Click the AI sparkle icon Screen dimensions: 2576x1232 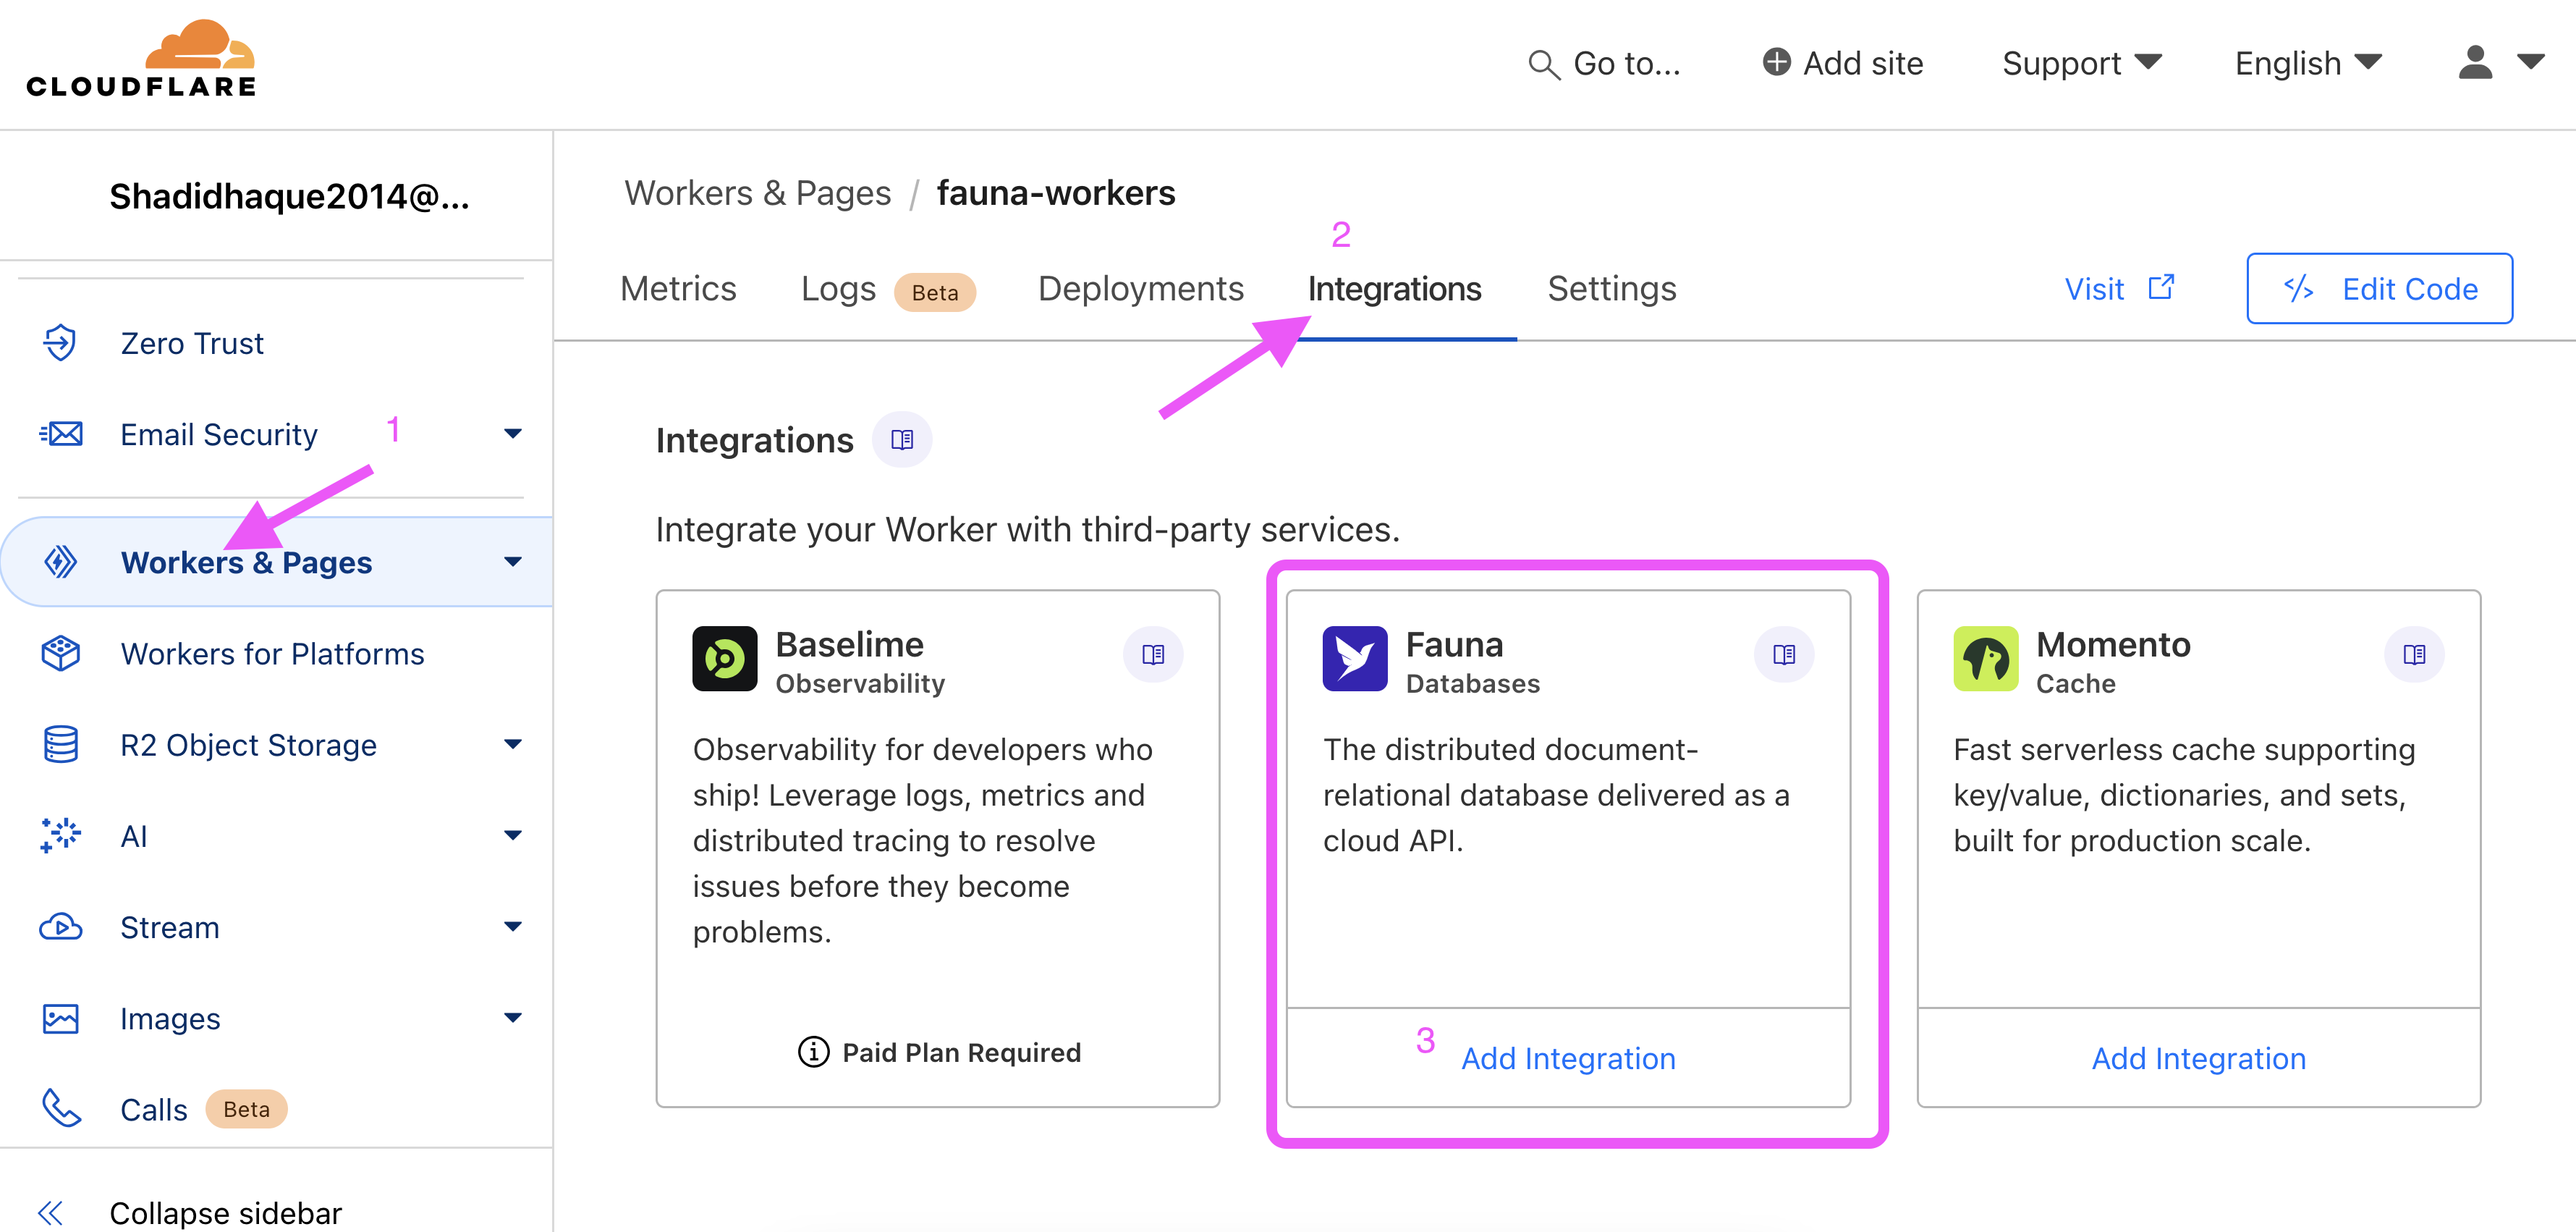pyautogui.click(x=61, y=835)
